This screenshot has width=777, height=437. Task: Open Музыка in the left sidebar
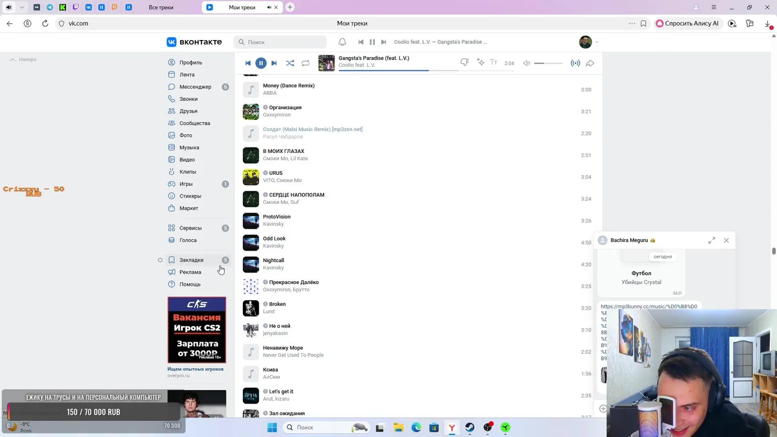(189, 147)
